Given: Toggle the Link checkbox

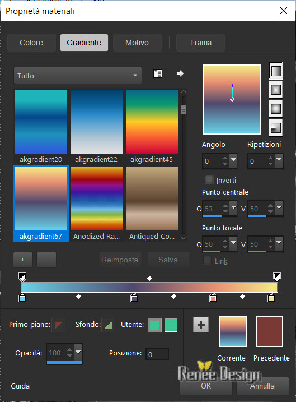Looking at the screenshot, I should pos(207,260).
